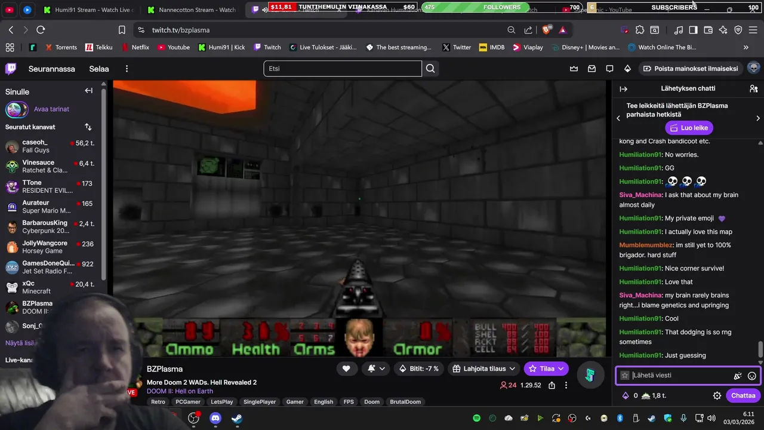Open BZPlasma channel name link
Image resolution: width=764 pixels, height=430 pixels.
[x=165, y=369]
